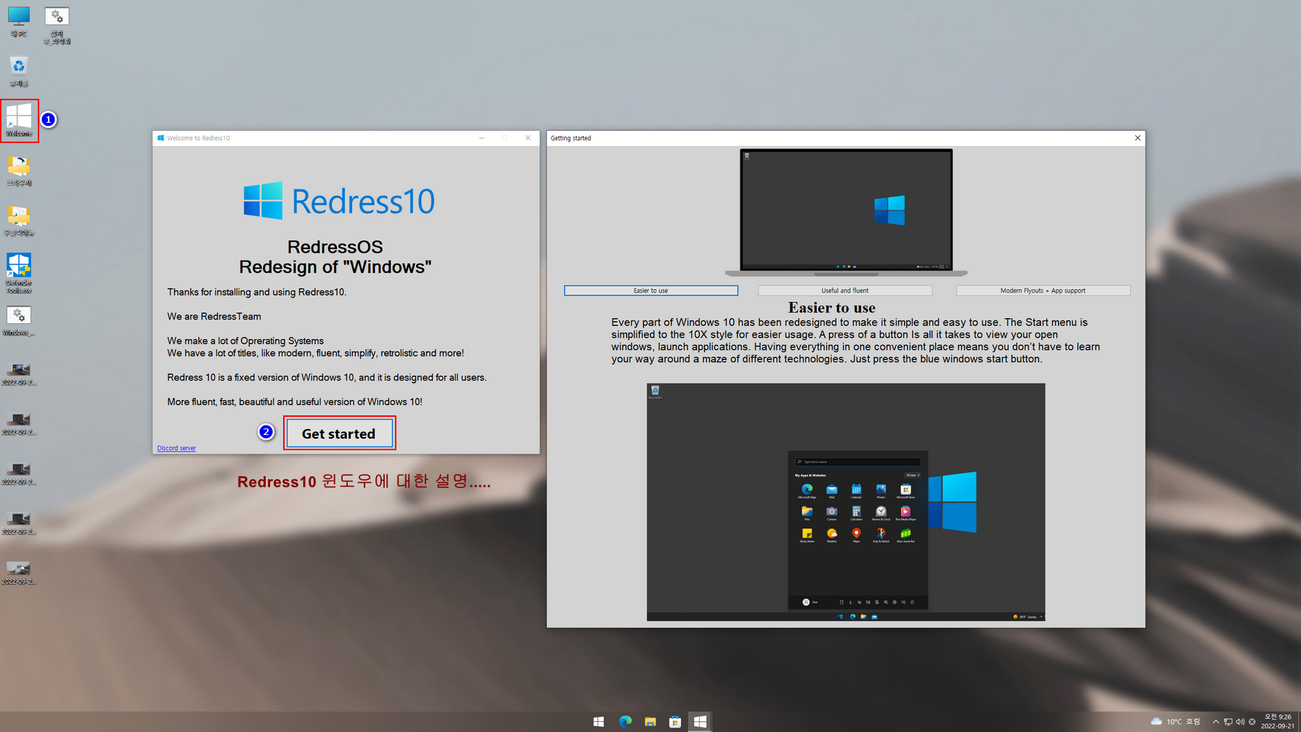Launch Microsoft Edge from the taskbar

tap(625, 721)
